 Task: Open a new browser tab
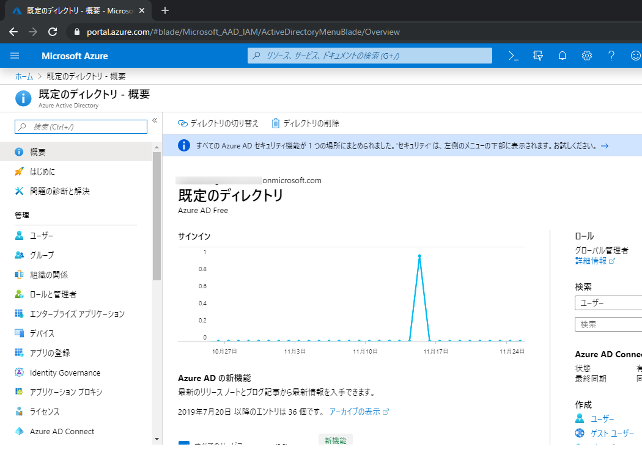point(165,10)
